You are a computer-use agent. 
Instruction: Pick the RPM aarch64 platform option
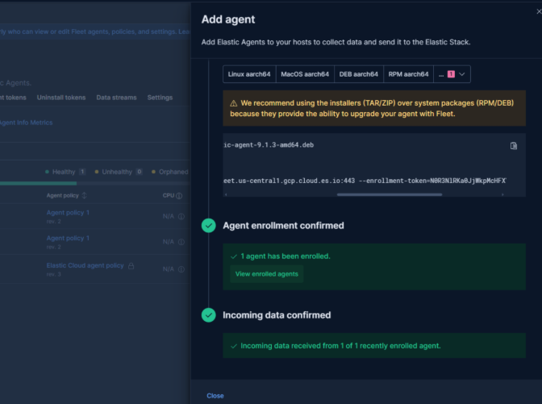(407, 74)
